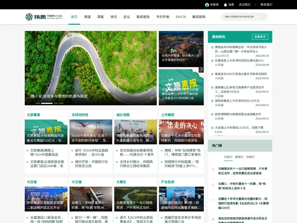This screenshot has width=297, height=223.
Task: Focus the search input field
Action: (241, 17)
